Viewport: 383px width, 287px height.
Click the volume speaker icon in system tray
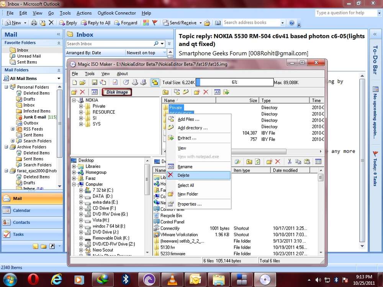(x=318, y=280)
